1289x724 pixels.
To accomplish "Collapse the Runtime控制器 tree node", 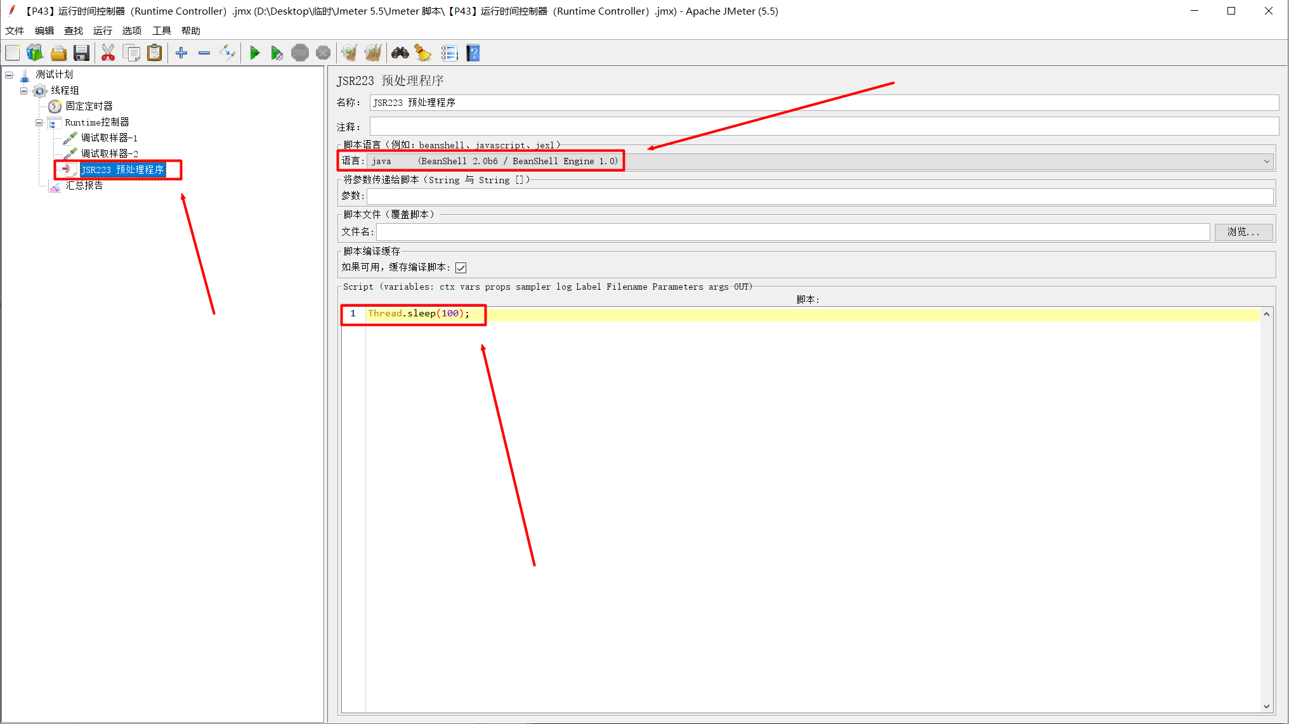I will click(x=39, y=122).
